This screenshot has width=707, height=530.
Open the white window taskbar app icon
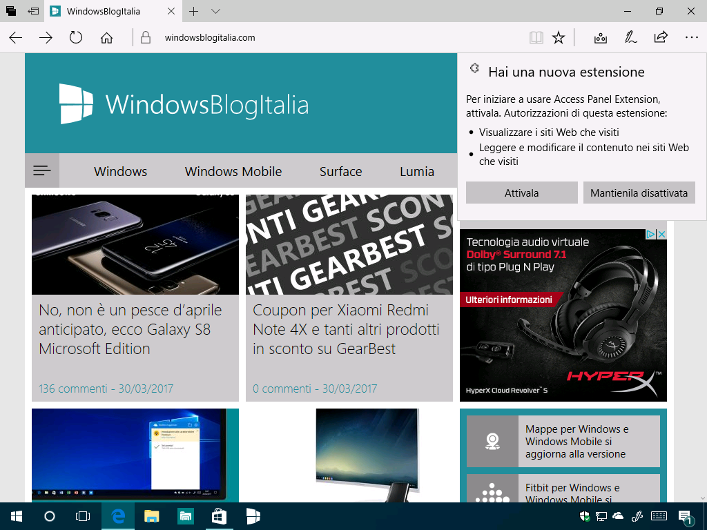pyautogui.click(x=253, y=516)
